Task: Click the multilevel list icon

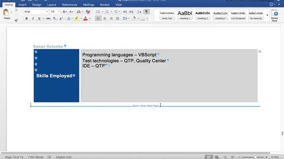Action: point(116,12)
